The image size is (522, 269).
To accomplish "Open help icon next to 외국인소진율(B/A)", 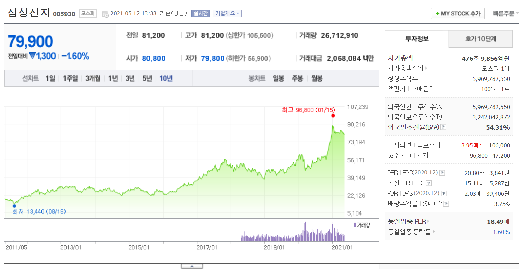I will pyautogui.click(x=443, y=127).
